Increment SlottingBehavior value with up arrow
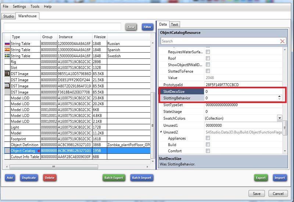294x202 pixels. click(x=280, y=96)
